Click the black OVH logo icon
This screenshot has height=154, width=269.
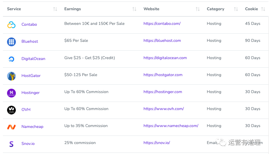11,110
